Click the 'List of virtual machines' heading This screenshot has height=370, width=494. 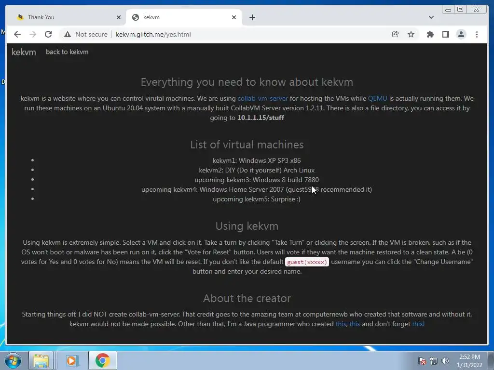[x=247, y=145]
